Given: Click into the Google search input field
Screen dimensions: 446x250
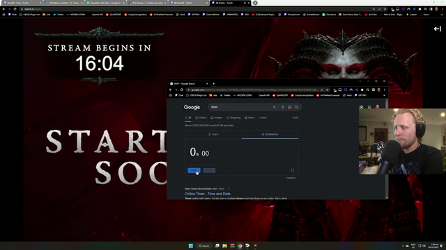Looking at the screenshot, I should coord(240,107).
